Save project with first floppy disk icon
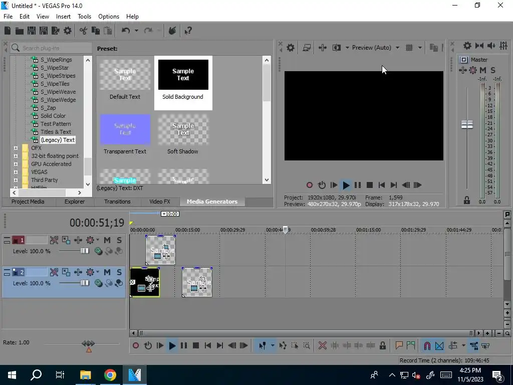Screen dimensions: 513x385 tap(32, 31)
